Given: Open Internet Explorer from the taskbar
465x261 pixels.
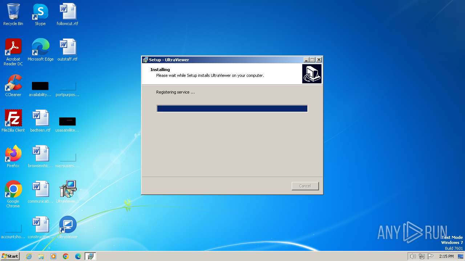Looking at the screenshot, I should (x=29, y=256).
